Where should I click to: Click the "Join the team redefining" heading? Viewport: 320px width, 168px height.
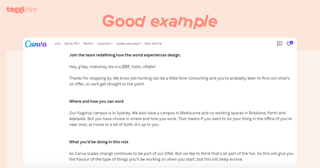(125, 55)
